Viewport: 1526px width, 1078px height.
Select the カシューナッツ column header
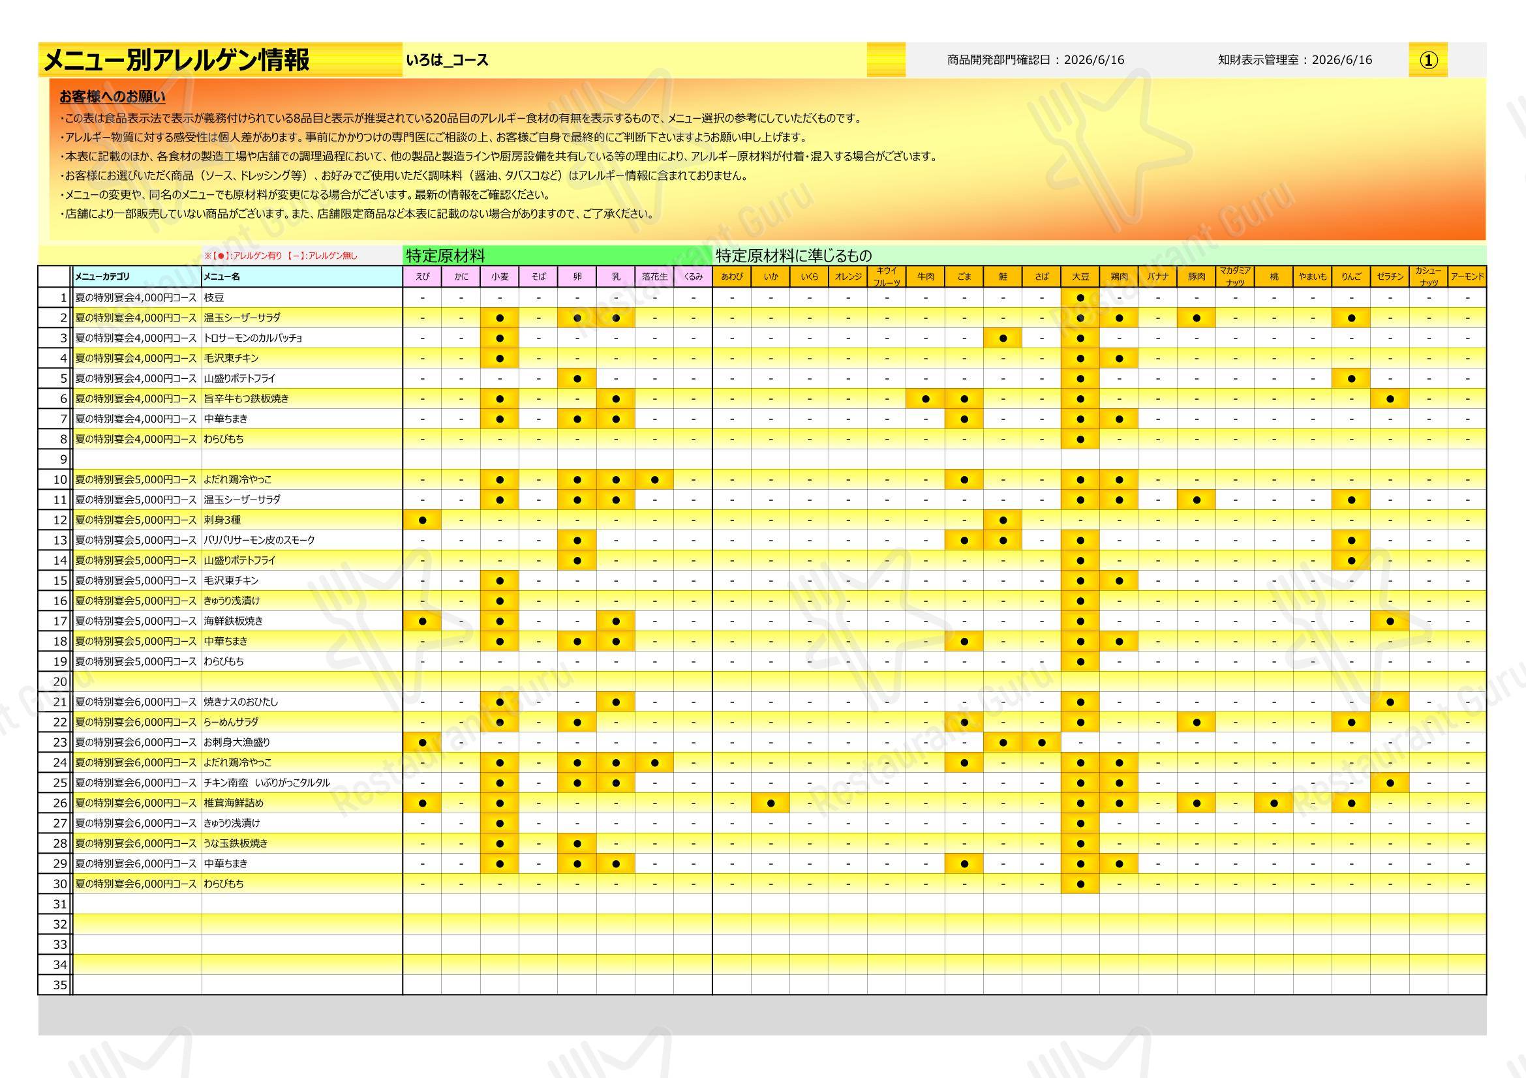point(1429,277)
